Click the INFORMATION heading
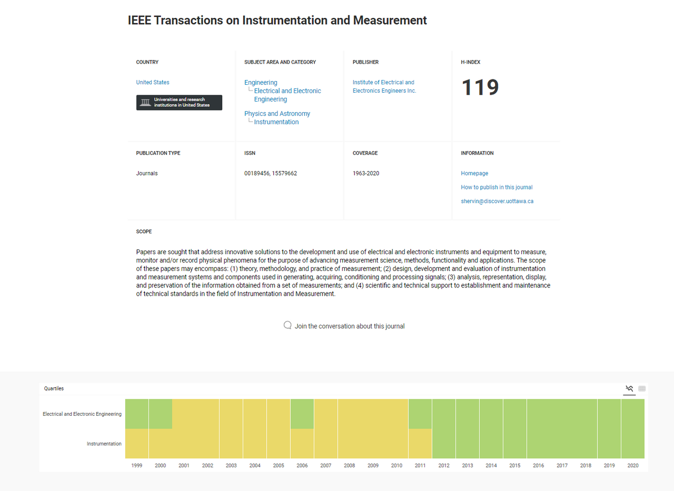This screenshot has width=674, height=491. click(x=477, y=153)
